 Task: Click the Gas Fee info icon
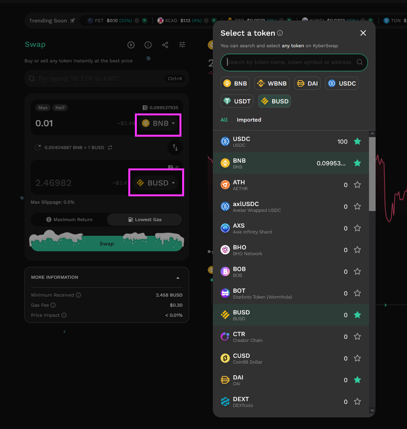coord(53,305)
